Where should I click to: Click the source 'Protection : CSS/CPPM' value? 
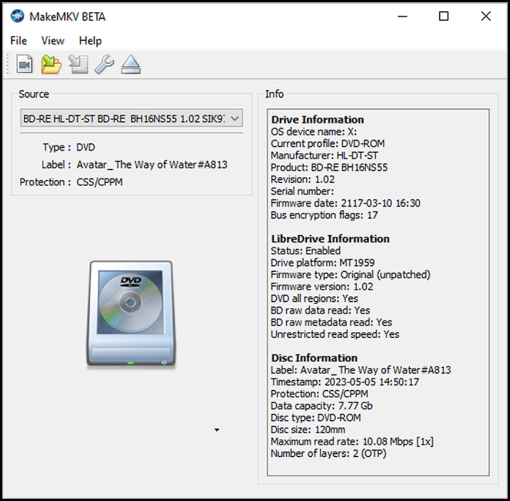tap(100, 182)
